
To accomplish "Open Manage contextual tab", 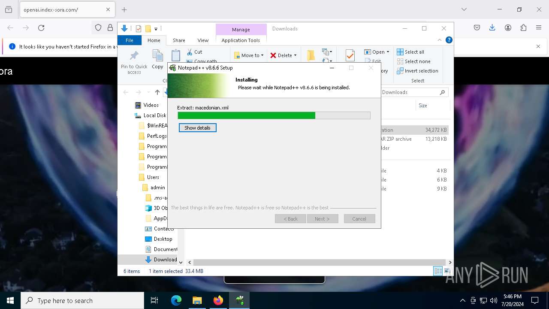I will (x=241, y=30).
